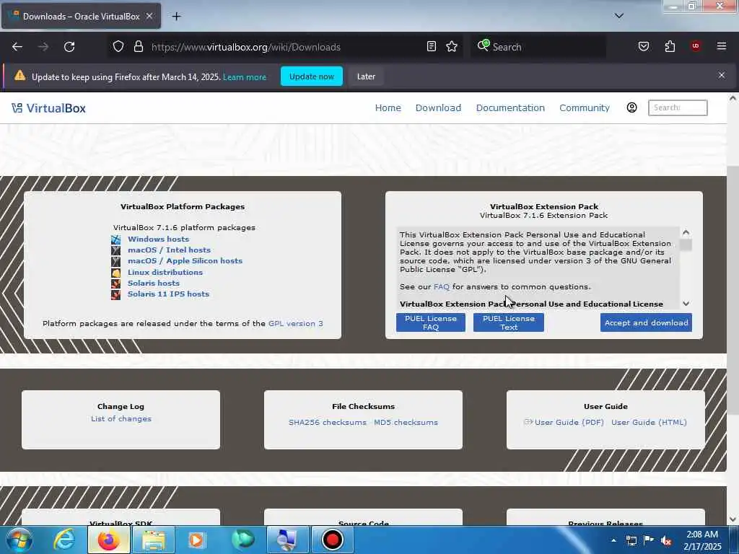The height and width of the screenshot is (554, 739).
Task: Dismiss the Firefox update notification bar
Action: (721, 75)
